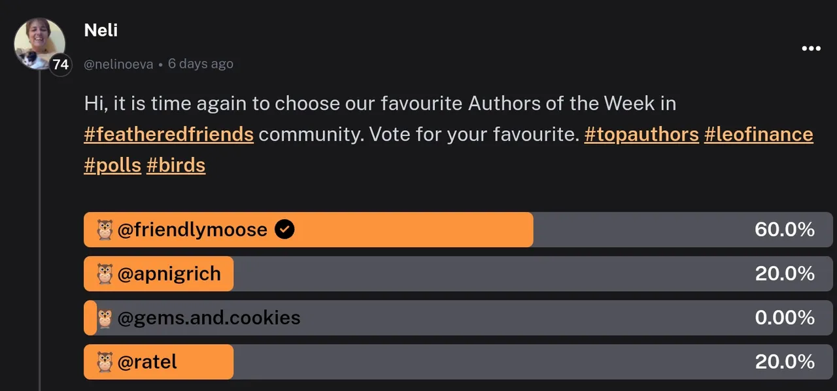Click the owl icon beside @apnigrich
Viewport: 837px width, 391px height.
pos(105,273)
